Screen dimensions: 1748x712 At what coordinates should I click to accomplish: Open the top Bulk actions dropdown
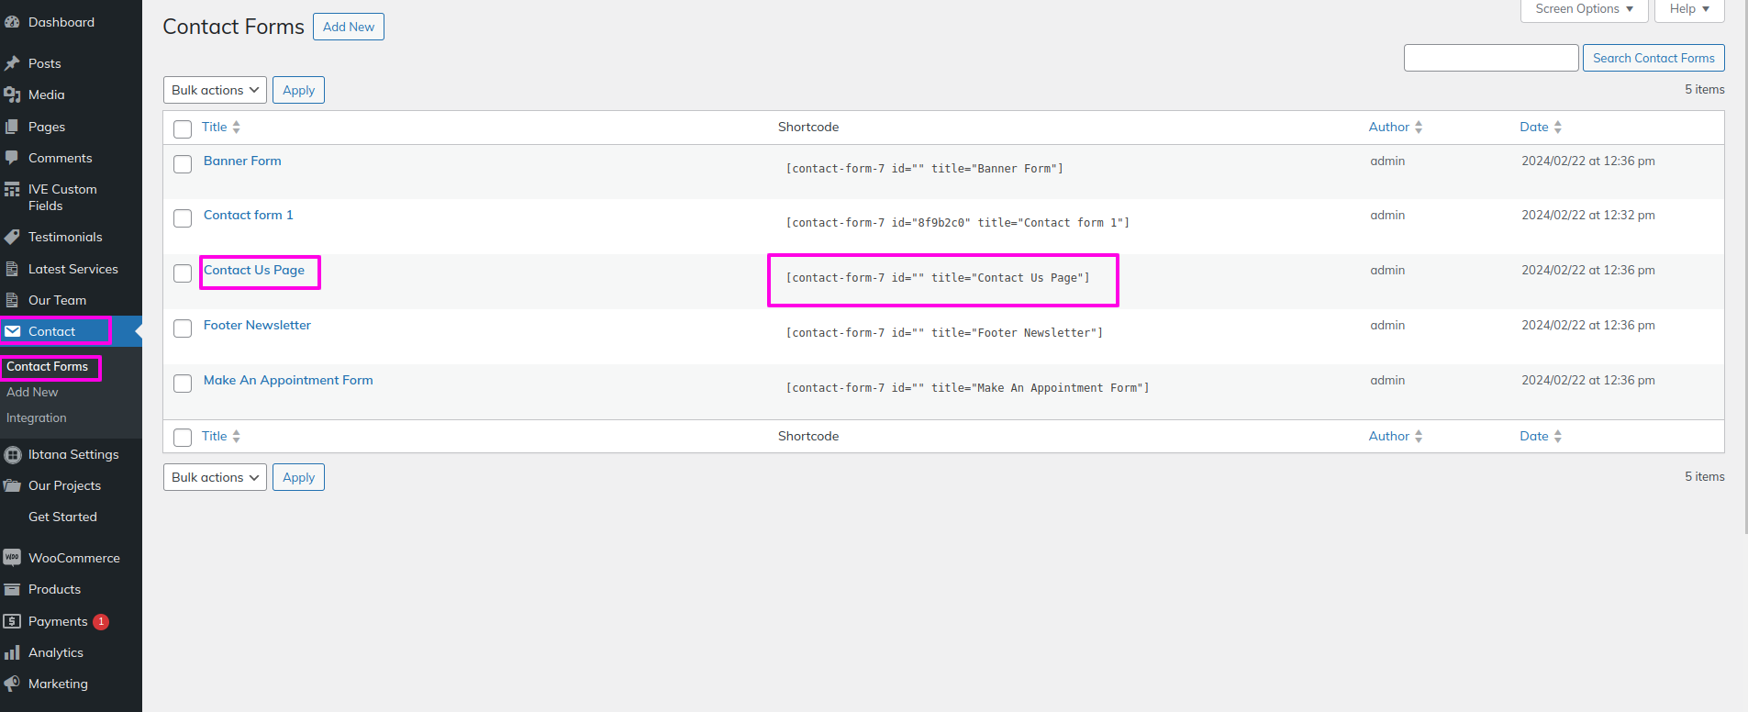coord(215,90)
